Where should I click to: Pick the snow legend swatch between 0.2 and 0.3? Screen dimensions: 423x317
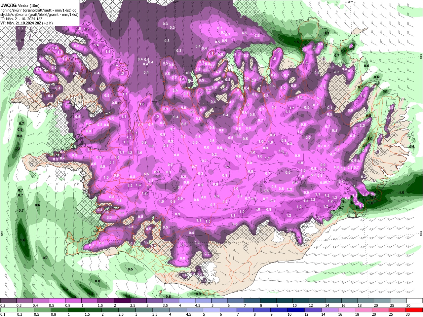pos(8,301)
